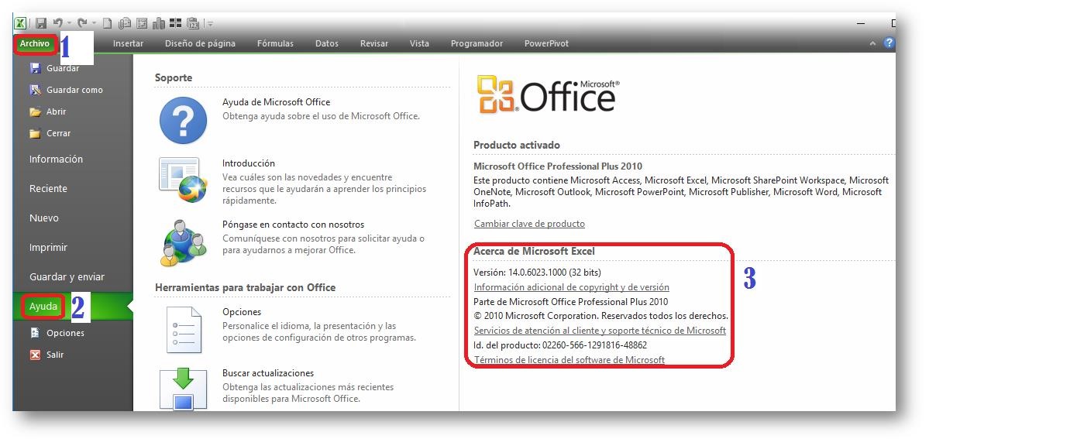Collapse the ribbon with the chevron button

pyautogui.click(x=873, y=43)
